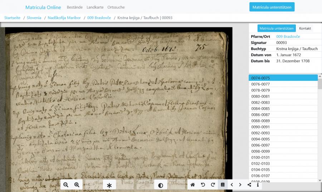Select page 0090-0091
This screenshot has height=192, width=322.
(x=283, y=127)
